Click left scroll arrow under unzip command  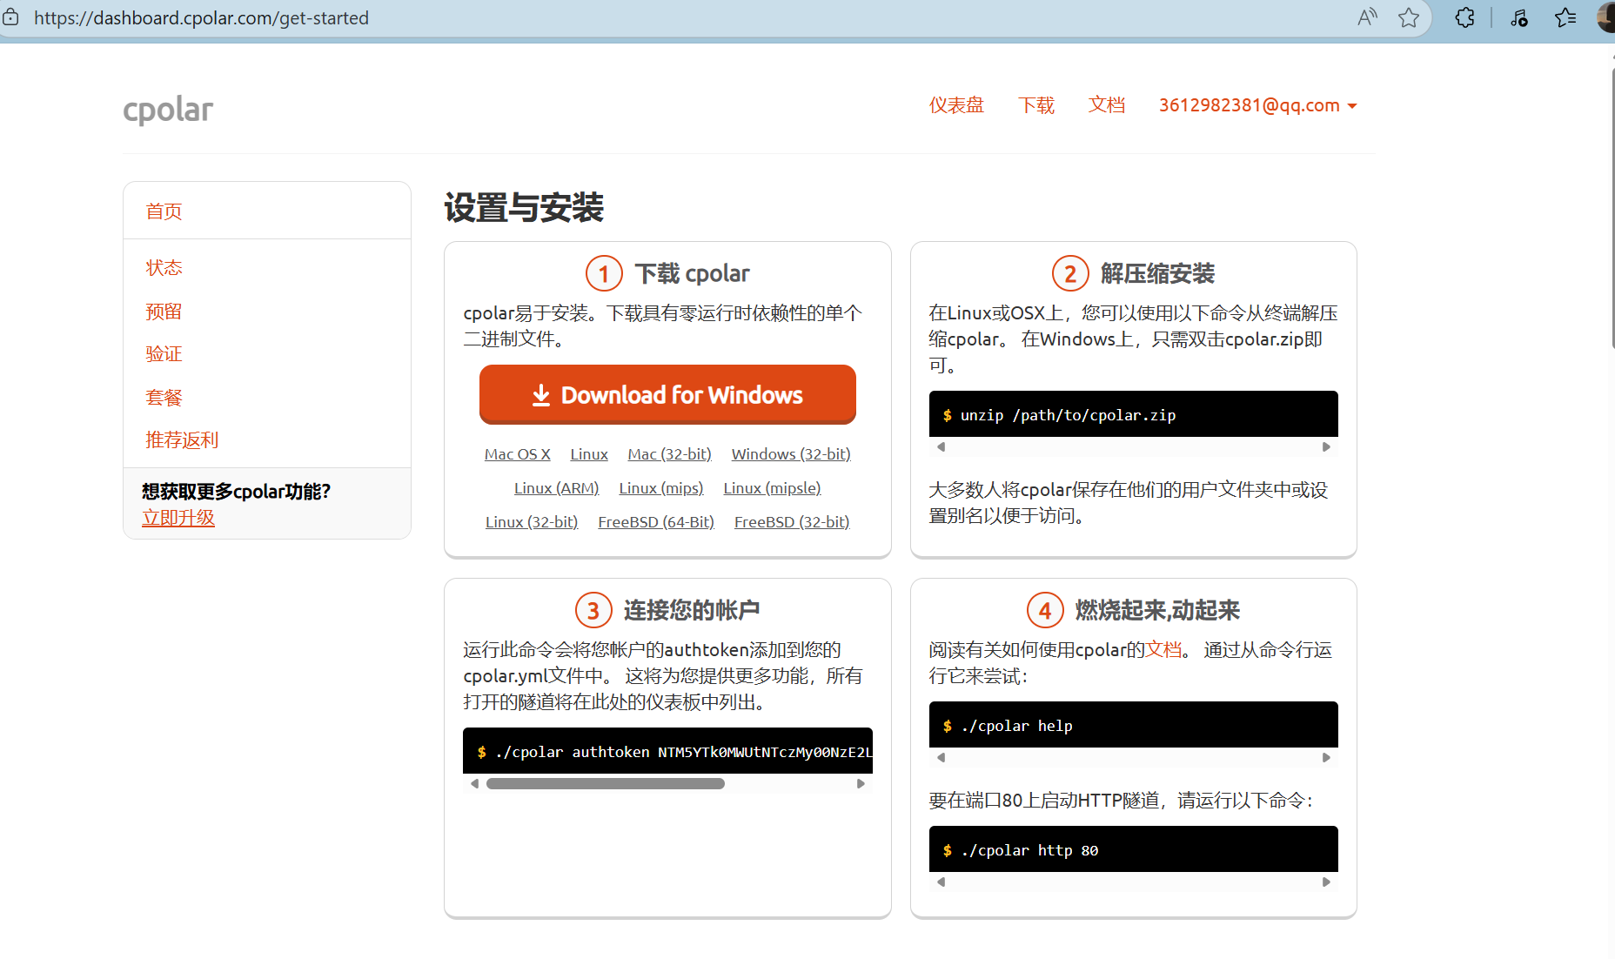941,447
